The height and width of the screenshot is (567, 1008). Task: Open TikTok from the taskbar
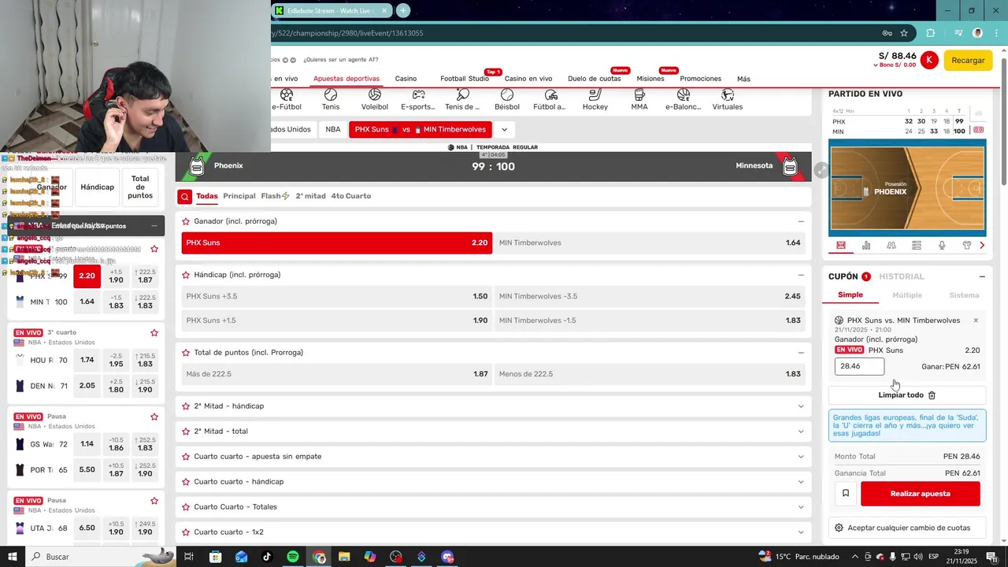[x=267, y=557]
